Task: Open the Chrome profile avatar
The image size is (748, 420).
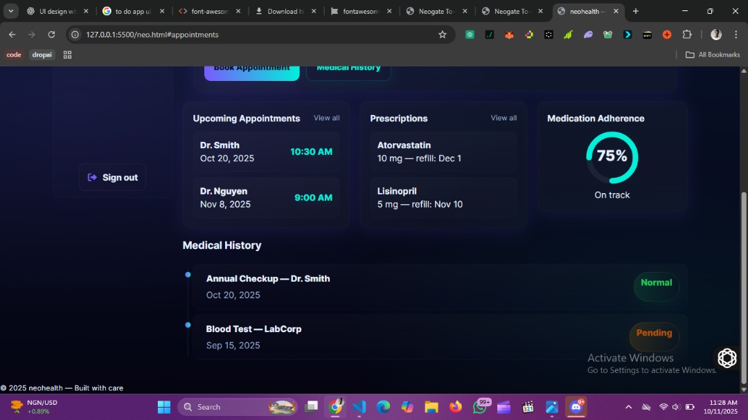Action: click(716, 35)
